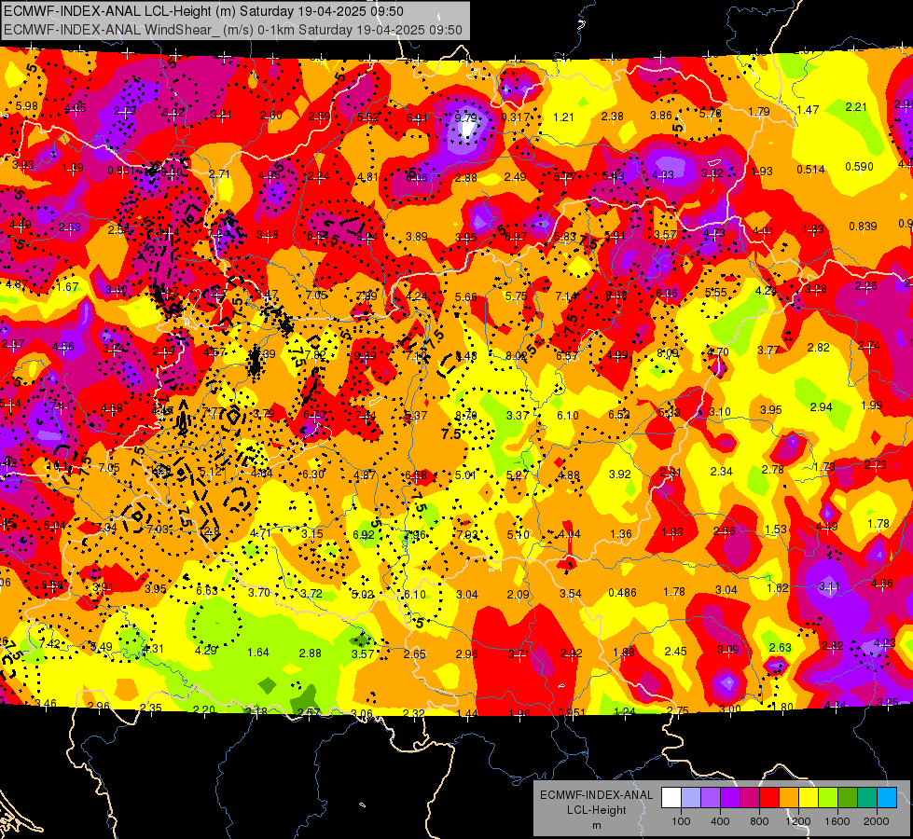The image size is (913, 839).
Task: Click the legend tick label 100
Action: [x=681, y=821]
